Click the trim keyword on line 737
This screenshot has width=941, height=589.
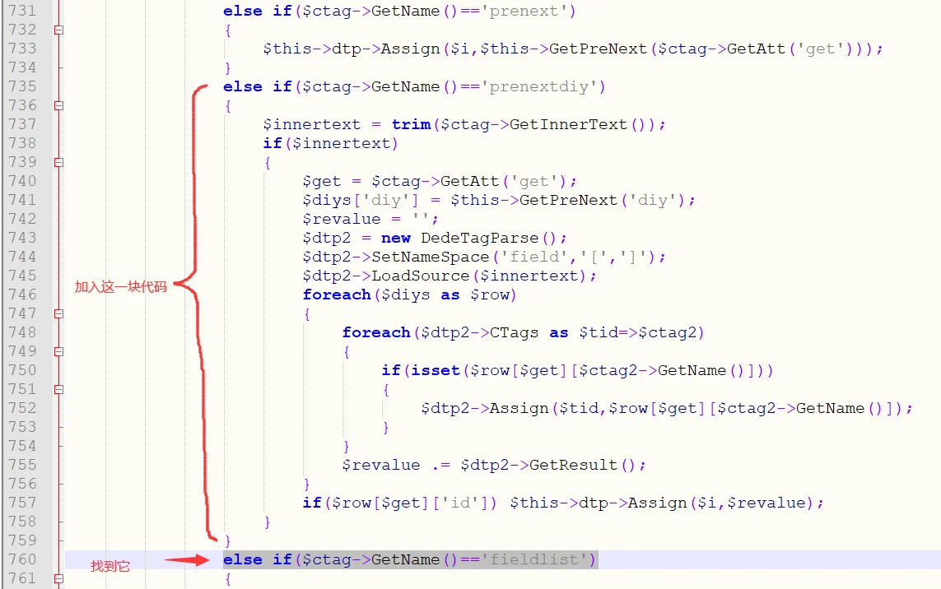411,125
